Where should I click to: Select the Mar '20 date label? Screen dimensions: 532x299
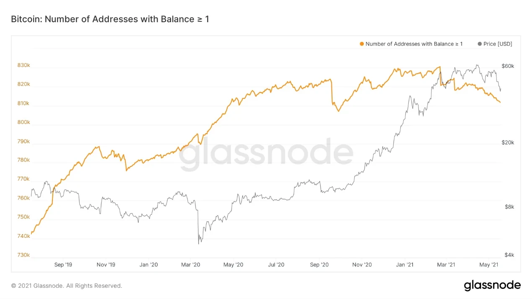pyautogui.click(x=191, y=265)
